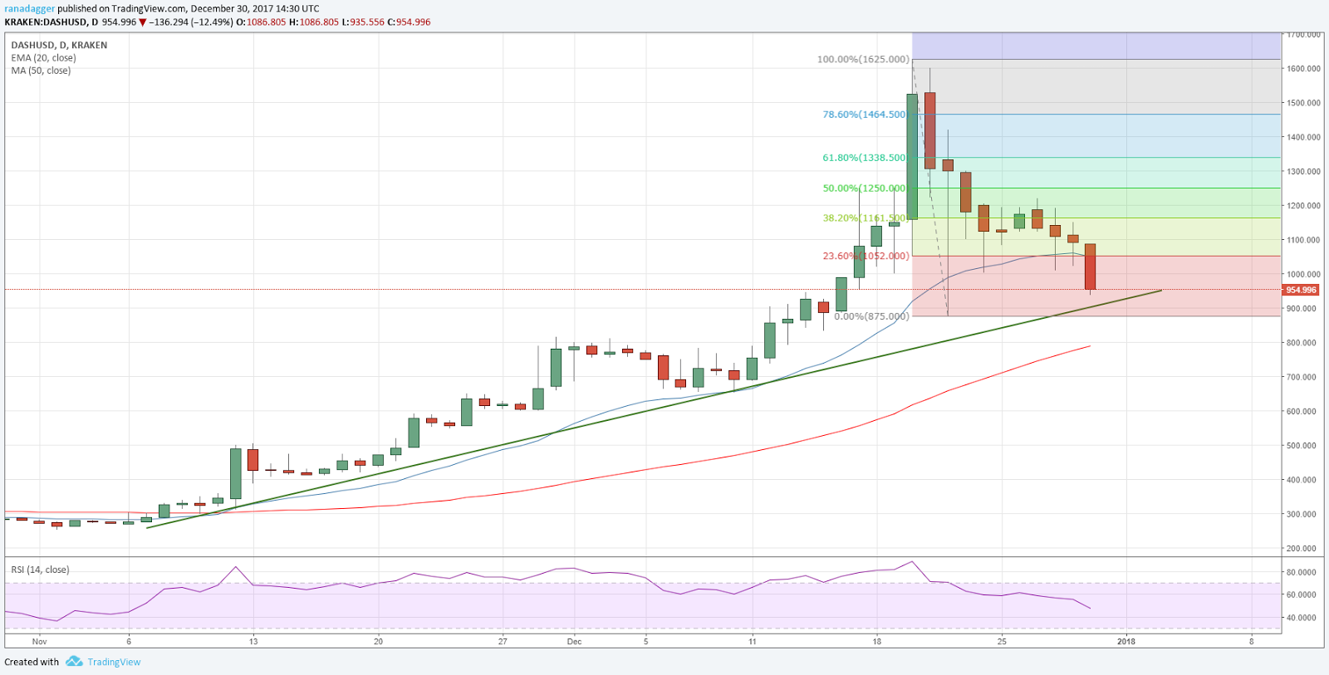Click the 50.00%(1250.000) Fibonacci level label
Image resolution: width=1329 pixels, height=675 pixels.
coord(865,188)
